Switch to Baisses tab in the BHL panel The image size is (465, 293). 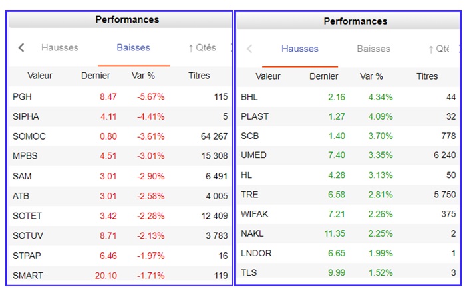(x=373, y=49)
